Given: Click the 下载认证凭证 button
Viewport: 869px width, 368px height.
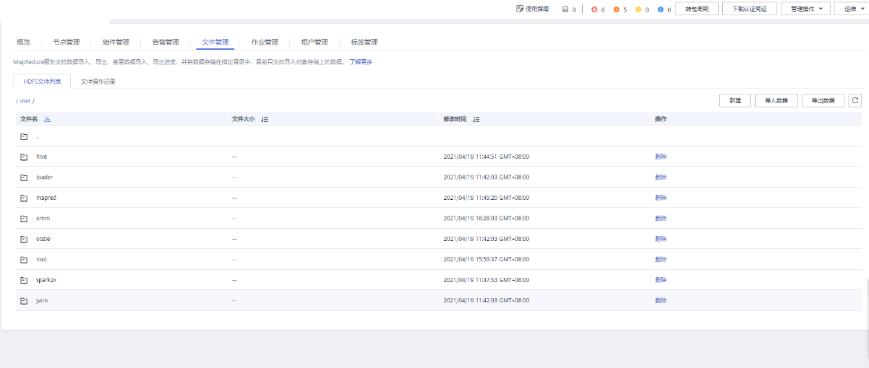Looking at the screenshot, I should click(749, 9).
